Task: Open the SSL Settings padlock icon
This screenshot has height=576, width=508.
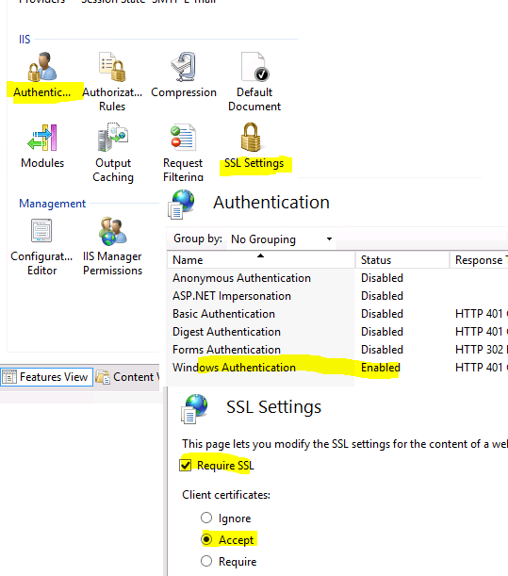Action: 252,138
